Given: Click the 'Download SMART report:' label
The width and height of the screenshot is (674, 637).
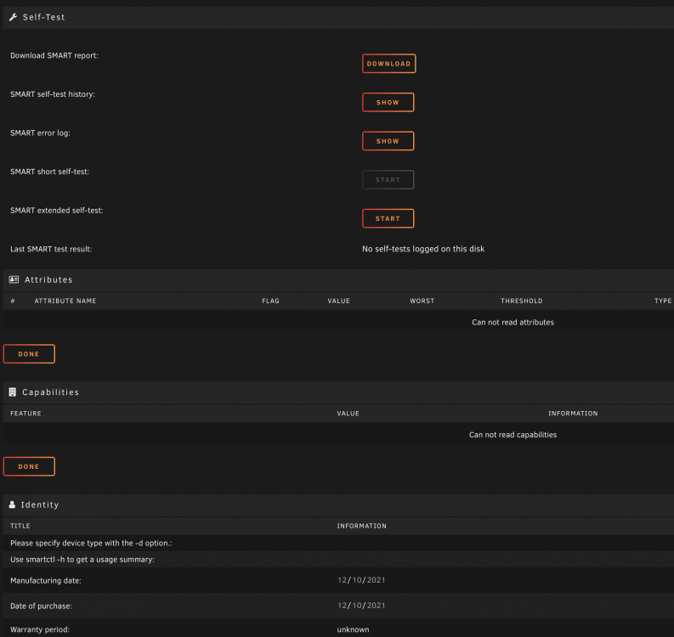Looking at the screenshot, I should [54, 55].
